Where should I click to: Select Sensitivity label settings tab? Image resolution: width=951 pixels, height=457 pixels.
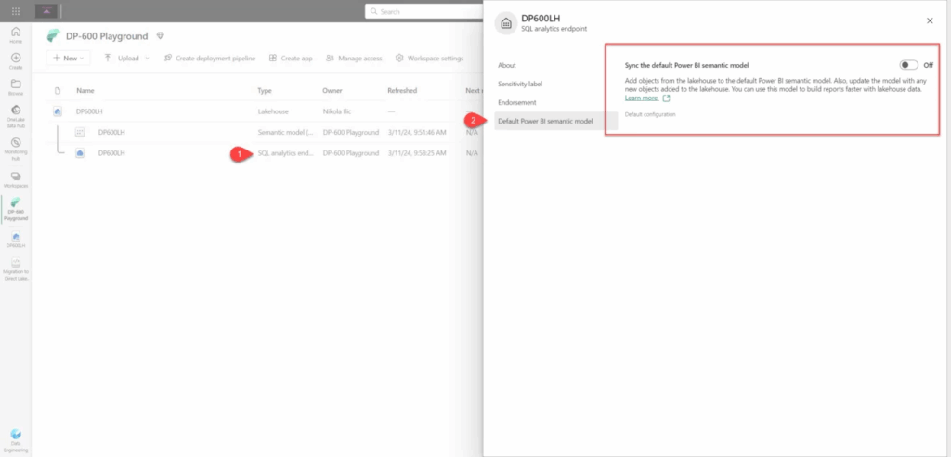click(520, 84)
